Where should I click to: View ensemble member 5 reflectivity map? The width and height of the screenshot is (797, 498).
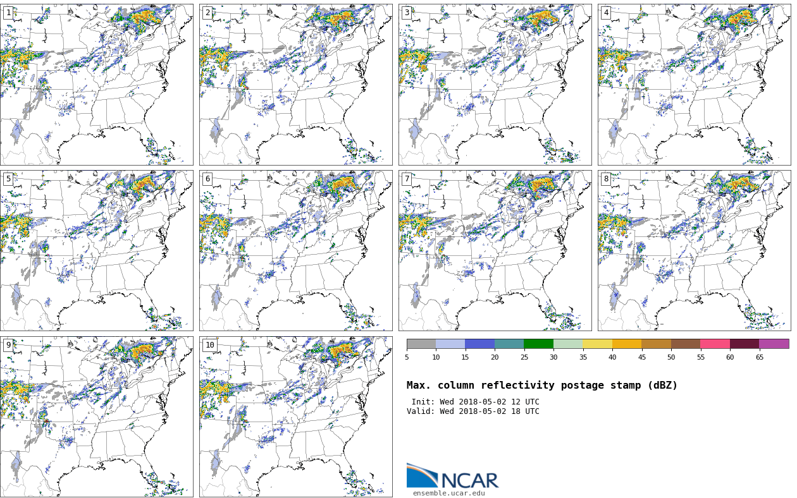96,250
